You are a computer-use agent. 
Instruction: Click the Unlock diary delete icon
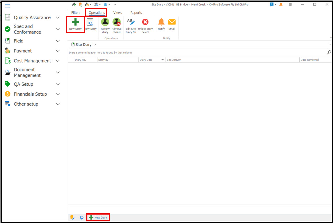(145, 22)
